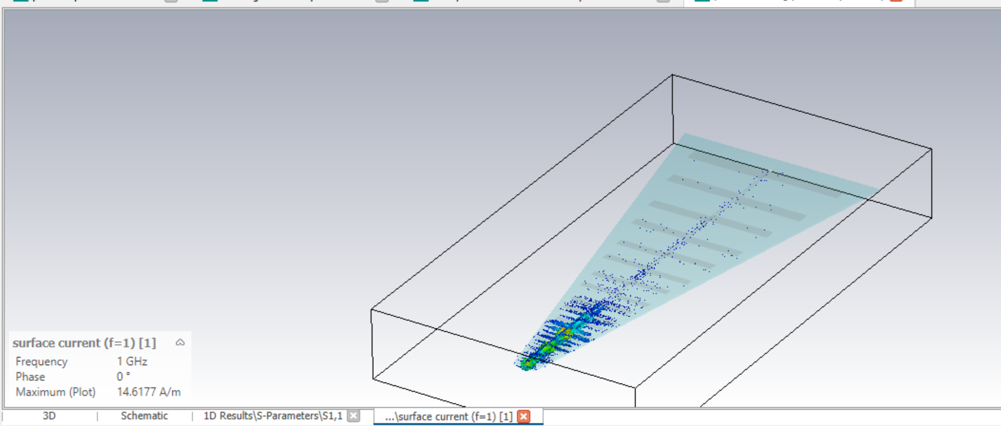This screenshot has width=1001, height=426.
Task: Click the red close icon on top active tab
Action: (896, 1)
